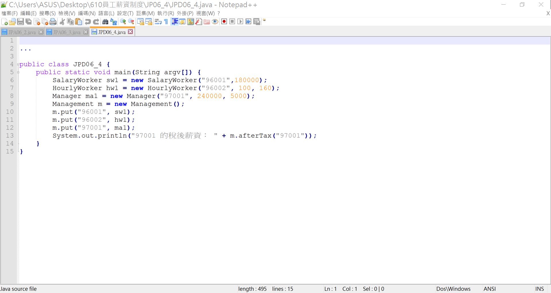Click 'length : 495' status bar entry
This screenshot has height=293, width=551.
tap(252, 289)
